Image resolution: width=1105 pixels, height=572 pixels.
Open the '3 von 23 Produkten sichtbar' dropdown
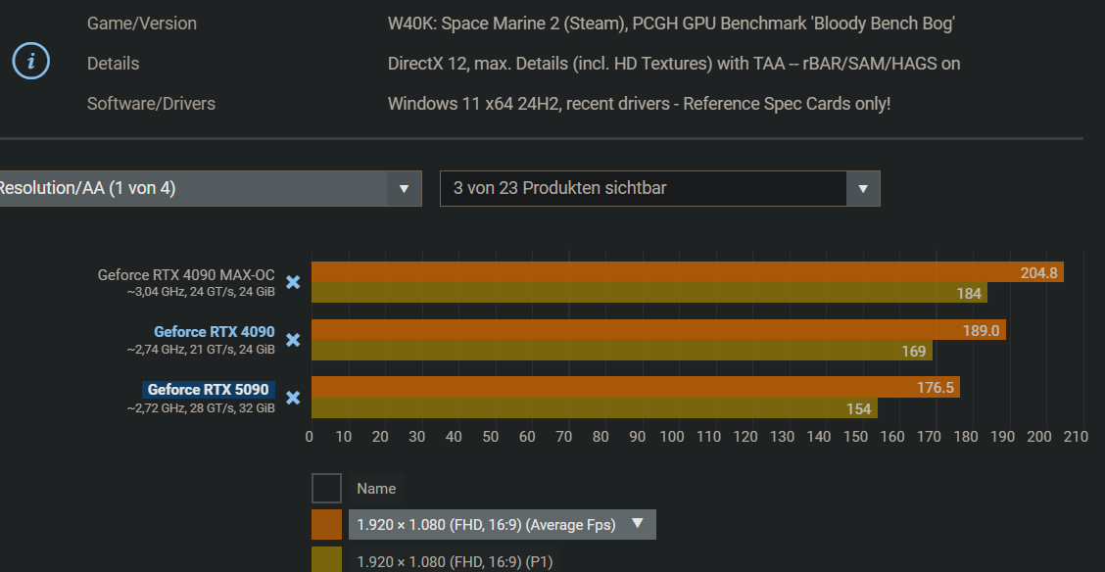[x=659, y=188]
